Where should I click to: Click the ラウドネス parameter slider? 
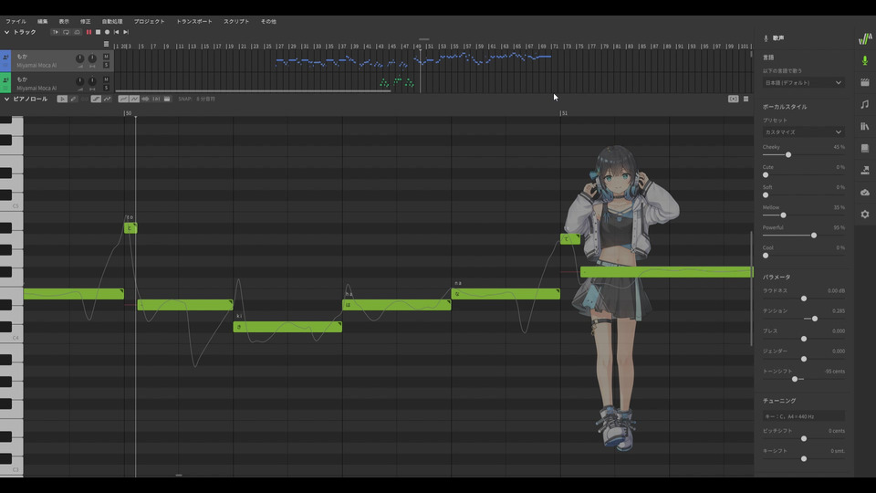(x=803, y=299)
